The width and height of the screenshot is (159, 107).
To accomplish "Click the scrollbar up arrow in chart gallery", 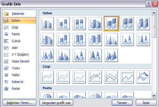I will (154, 13).
